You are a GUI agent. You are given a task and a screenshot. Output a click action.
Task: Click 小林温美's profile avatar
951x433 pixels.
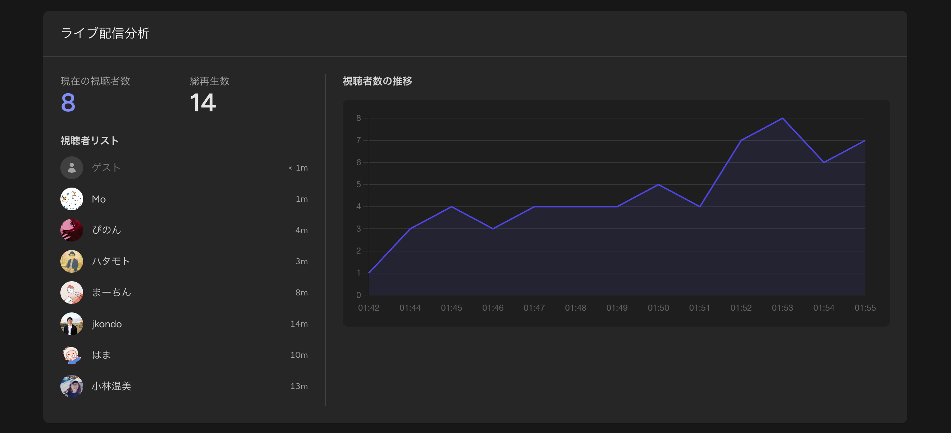[x=72, y=386]
